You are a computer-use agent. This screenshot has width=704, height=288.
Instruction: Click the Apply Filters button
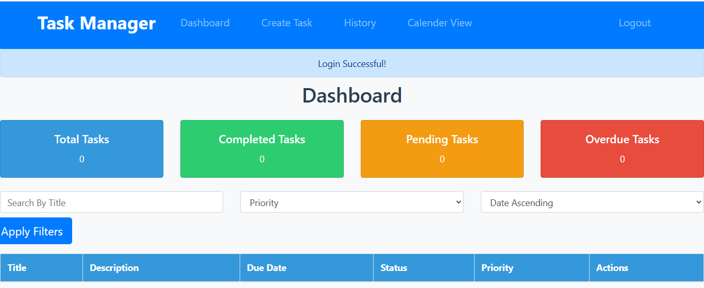click(x=36, y=231)
